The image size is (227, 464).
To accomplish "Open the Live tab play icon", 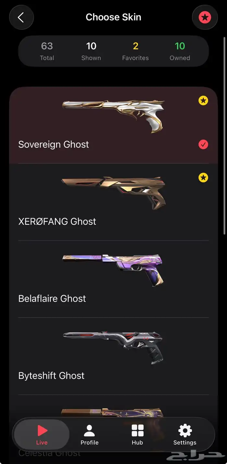I will (42, 431).
